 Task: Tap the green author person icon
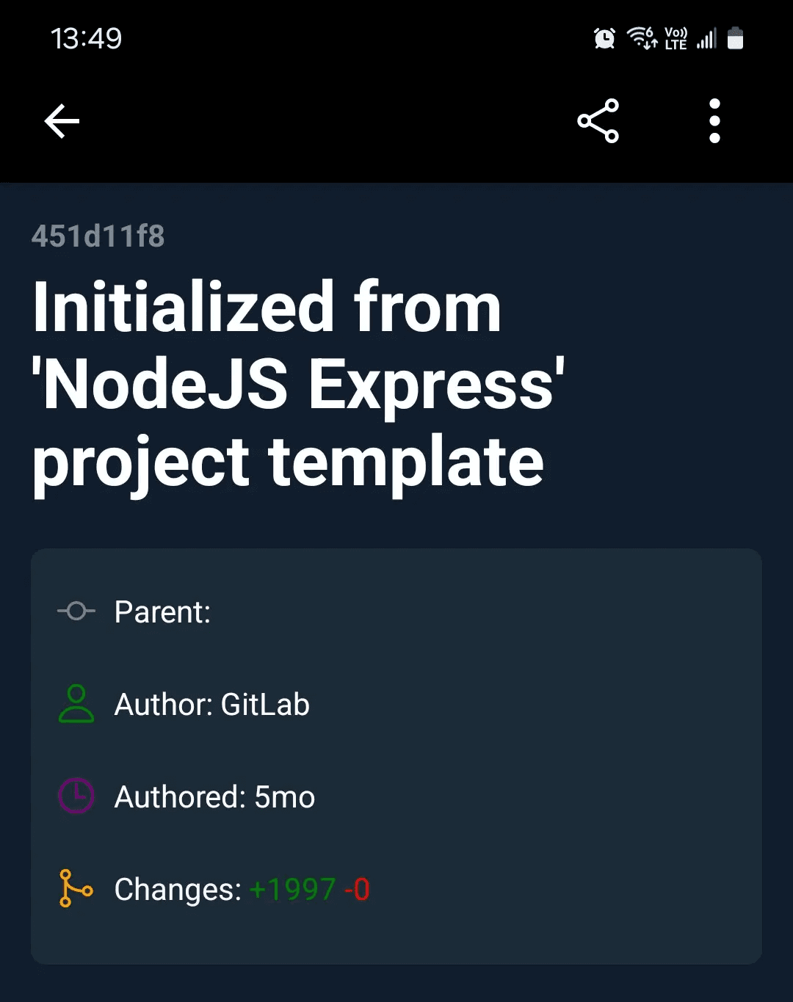[75, 703]
